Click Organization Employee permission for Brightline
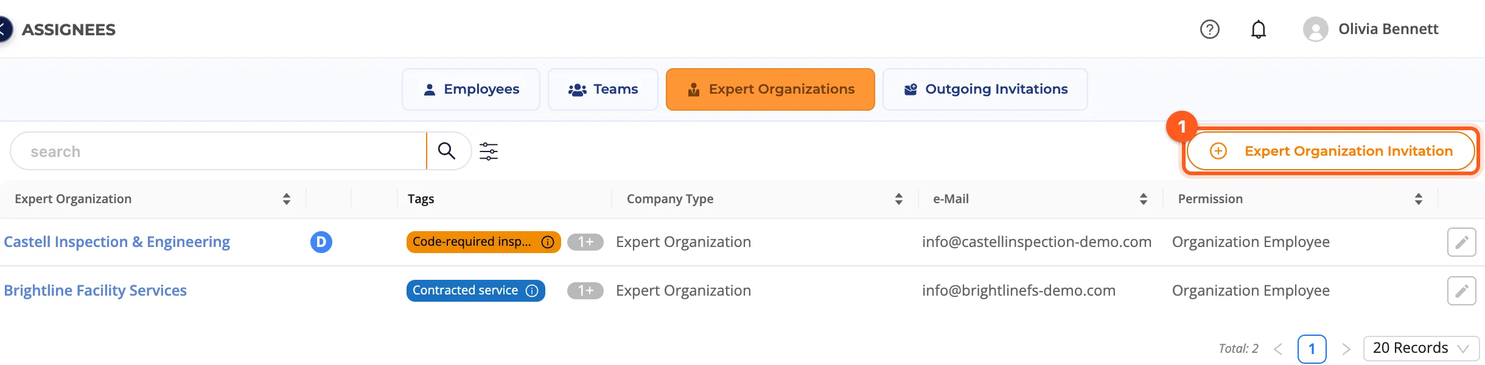Screen dimensions: 1485x365 [1251, 291]
